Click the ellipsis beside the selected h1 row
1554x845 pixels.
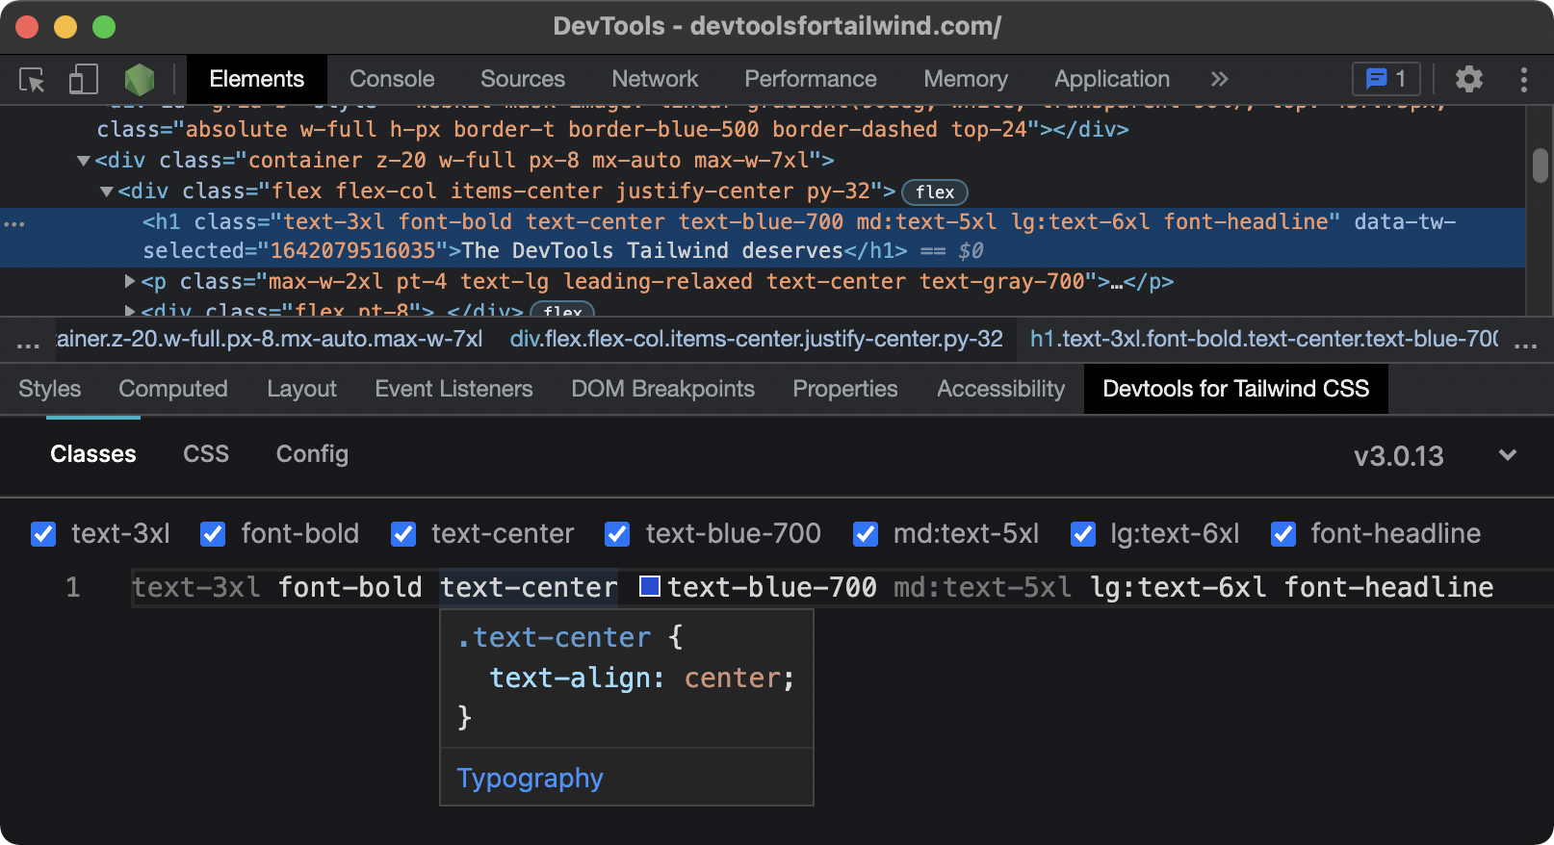click(14, 223)
